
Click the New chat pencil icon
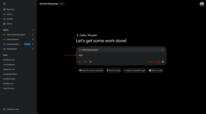tap(4, 9)
